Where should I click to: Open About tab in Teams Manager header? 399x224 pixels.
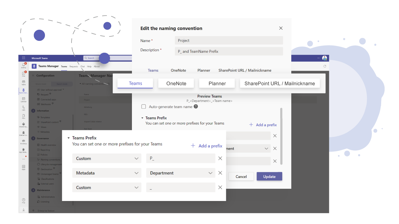(97, 66)
